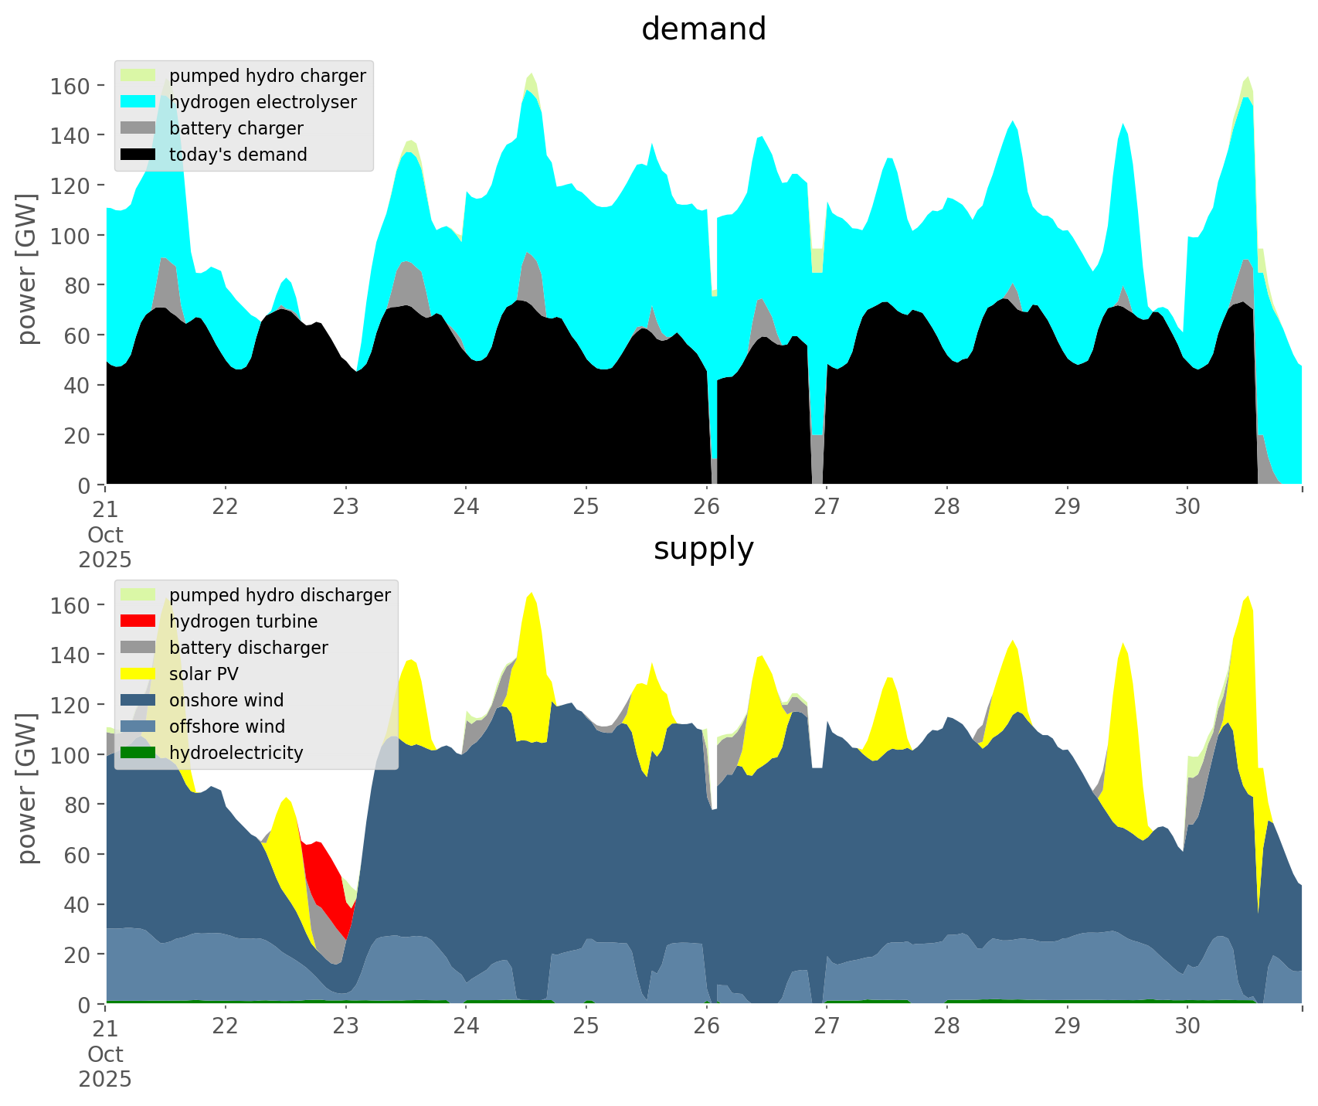This screenshot has width=1318, height=1106.
Task: Select the "battery discharger" legend label
Action: (x=248, y=648)
